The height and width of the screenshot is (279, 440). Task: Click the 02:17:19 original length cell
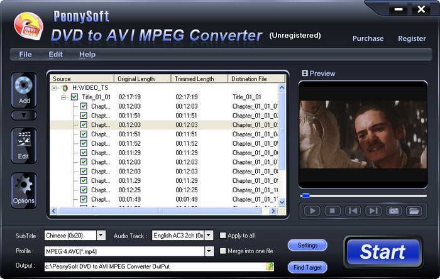[x=129, y=97]
